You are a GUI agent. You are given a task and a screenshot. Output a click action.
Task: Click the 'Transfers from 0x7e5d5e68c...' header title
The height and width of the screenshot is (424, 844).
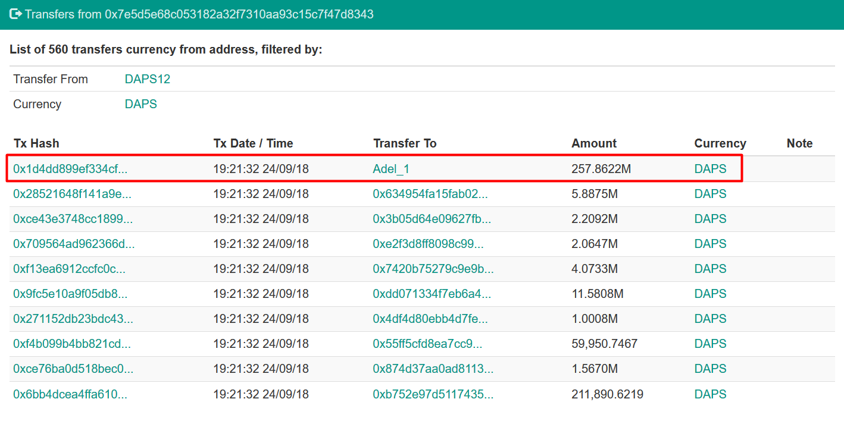[199, 14]
